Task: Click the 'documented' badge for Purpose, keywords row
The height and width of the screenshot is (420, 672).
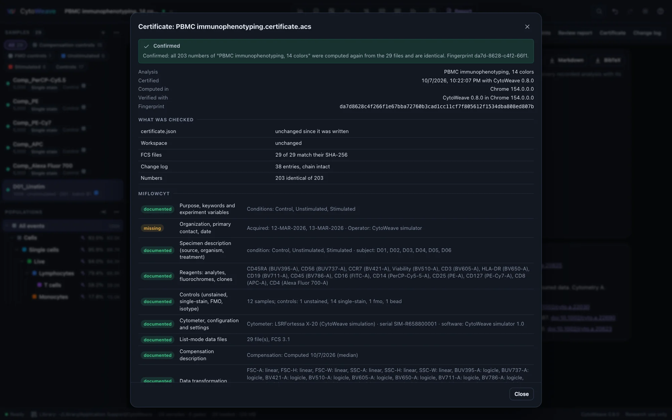Action: (158, 209)
